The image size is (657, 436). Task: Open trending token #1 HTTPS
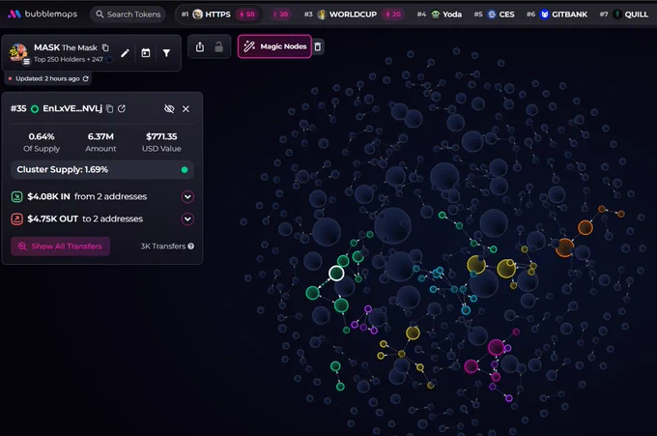(x=218, y=15)
